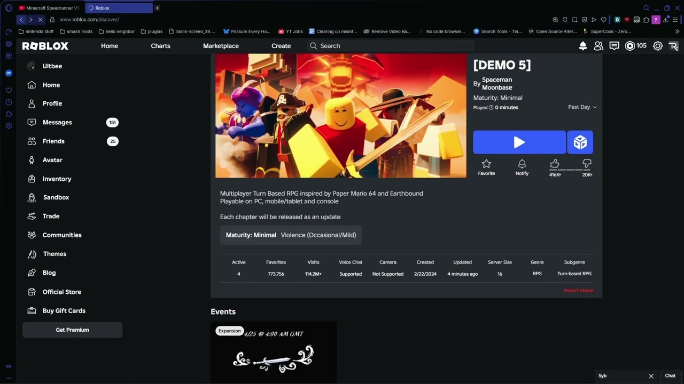Open in Roblox Studio with the cube button

(580, 142)
